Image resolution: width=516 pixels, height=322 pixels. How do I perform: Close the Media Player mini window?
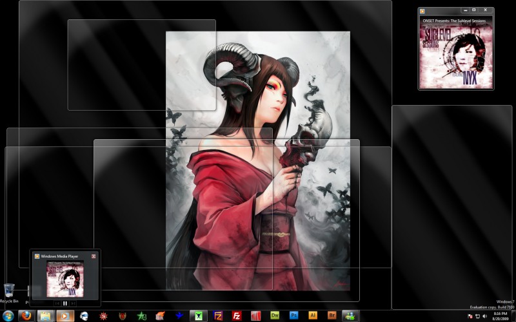(486, 10)
